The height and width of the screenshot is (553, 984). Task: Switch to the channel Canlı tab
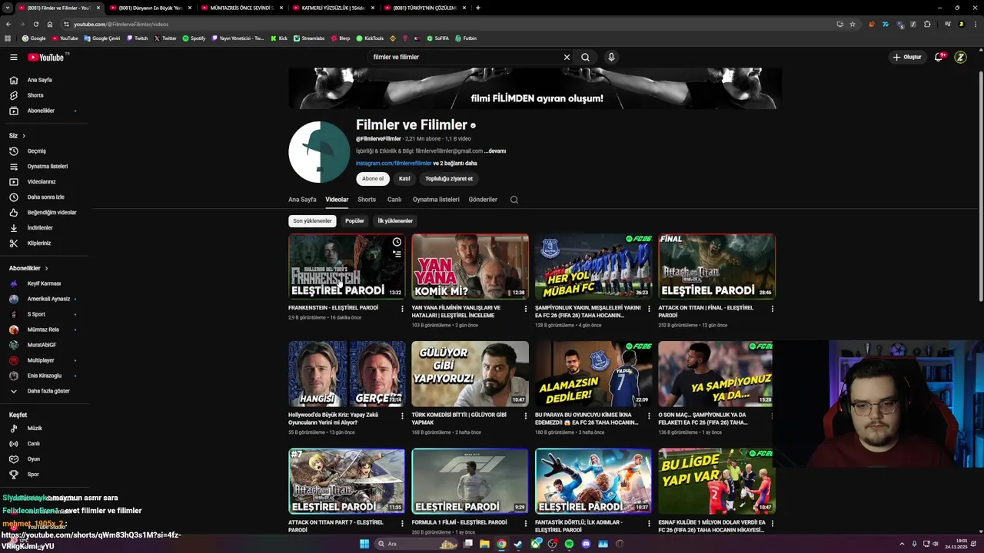(394, 200)
